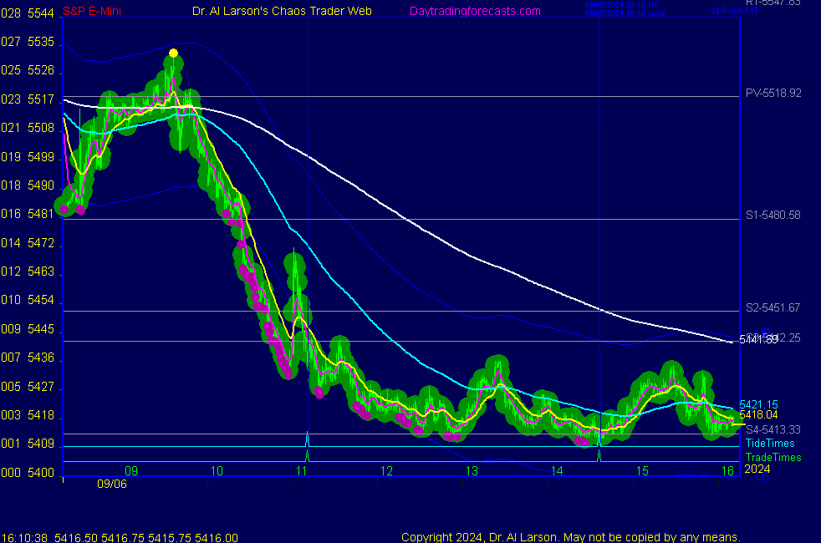Viewport: 821px width, 543px height.
Task: Click the 09 hour label on time axis
Action: pyautogui.click(x=131, y=471)
